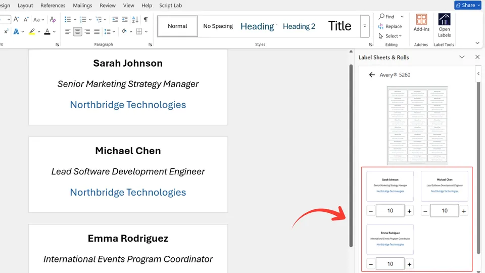The width and height of the screenshot is (485, 273).
Task: Apply the Heading 2 style
Action: tap(299, 26)
